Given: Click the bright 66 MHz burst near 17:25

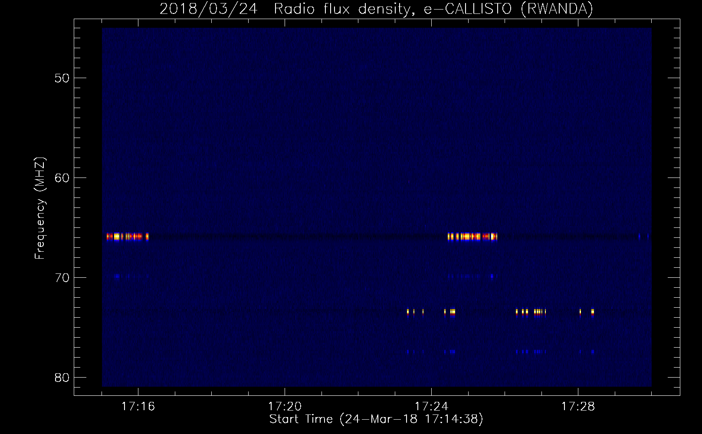Looking at the screenshot, I should (472, 237).
